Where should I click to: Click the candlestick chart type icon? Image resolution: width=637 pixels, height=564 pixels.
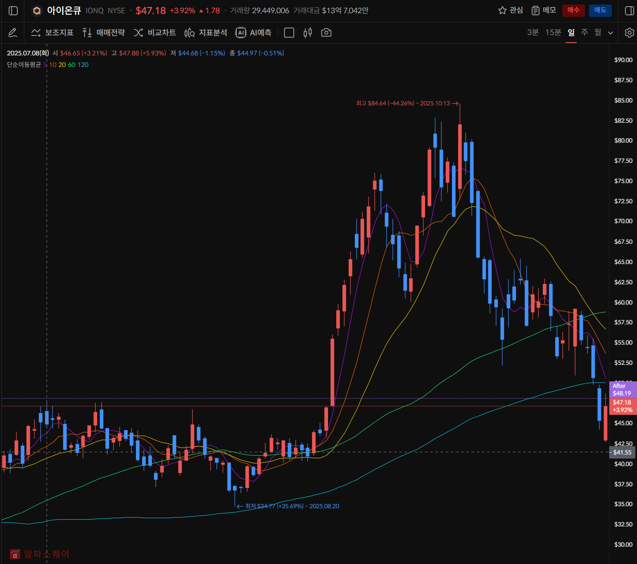tap(307, 33)
